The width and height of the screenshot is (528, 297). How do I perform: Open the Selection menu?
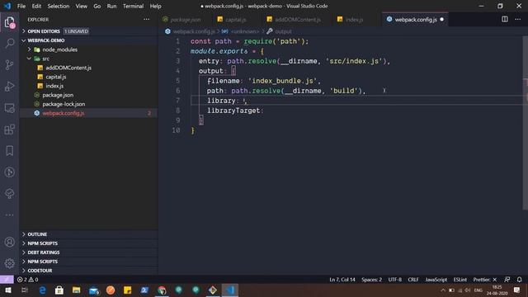pyautogui.click(x=59, y=6)
